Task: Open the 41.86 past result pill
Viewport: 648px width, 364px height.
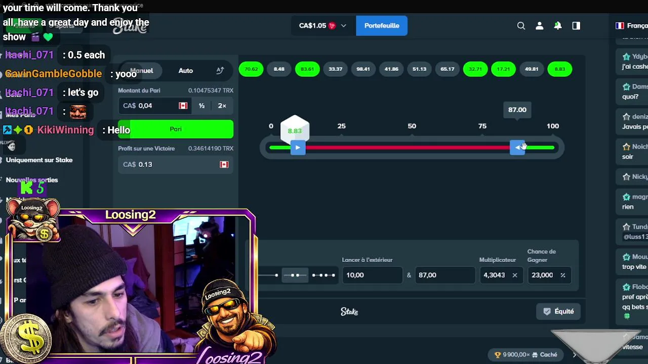Action: pos(391,69)
